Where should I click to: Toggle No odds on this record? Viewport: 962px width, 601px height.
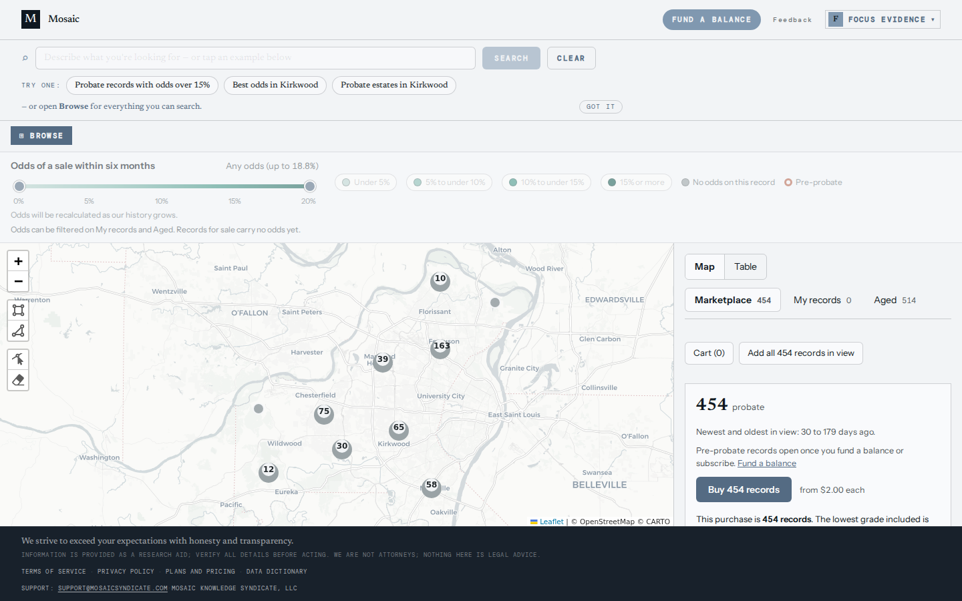728,182
